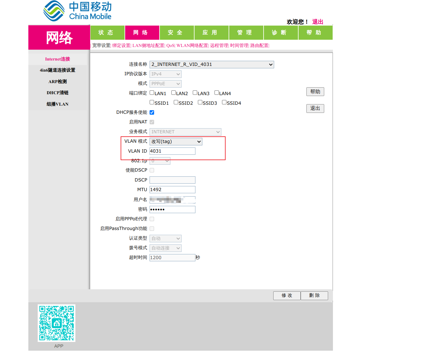
Task: Expand the VLAN 模式 dropdown
Action: click(176, 141)
